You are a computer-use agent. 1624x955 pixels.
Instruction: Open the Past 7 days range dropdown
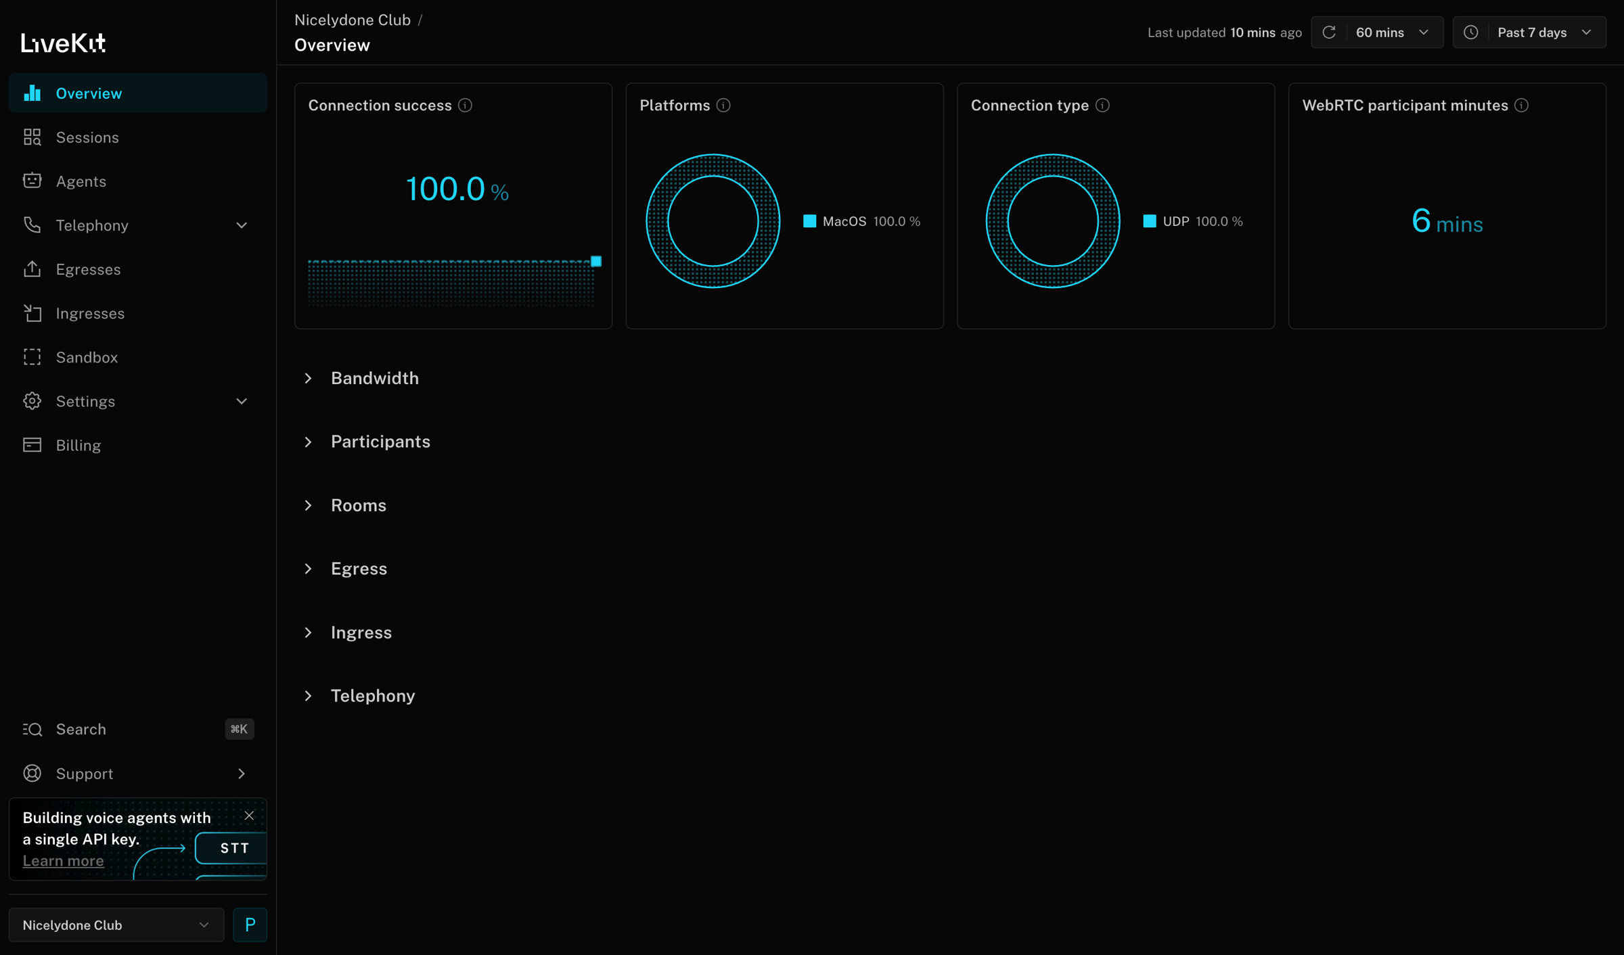pyautogui.click(x=1529, y=32)
